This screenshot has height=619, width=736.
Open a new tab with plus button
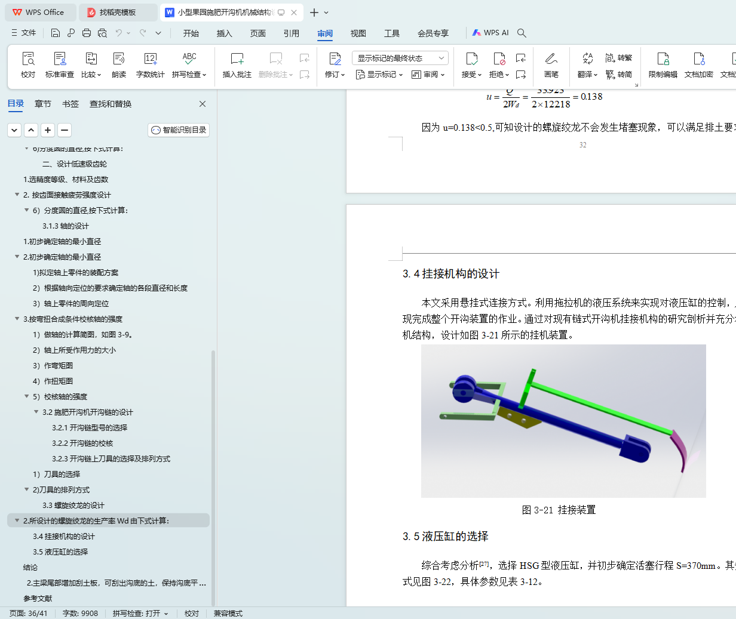pos(314,12)
